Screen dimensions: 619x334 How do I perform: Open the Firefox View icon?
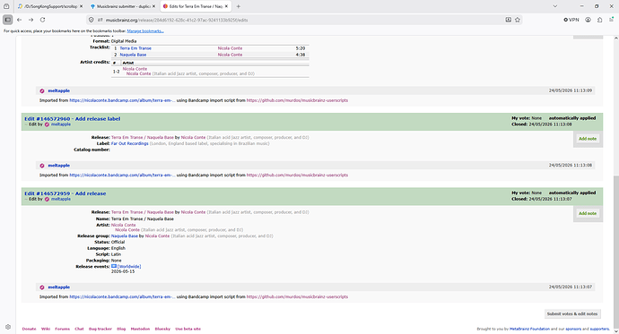coord(6,6)
